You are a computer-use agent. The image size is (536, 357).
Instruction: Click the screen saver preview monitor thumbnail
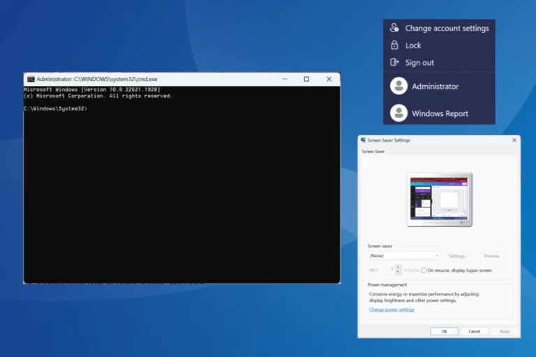point(439,198)
